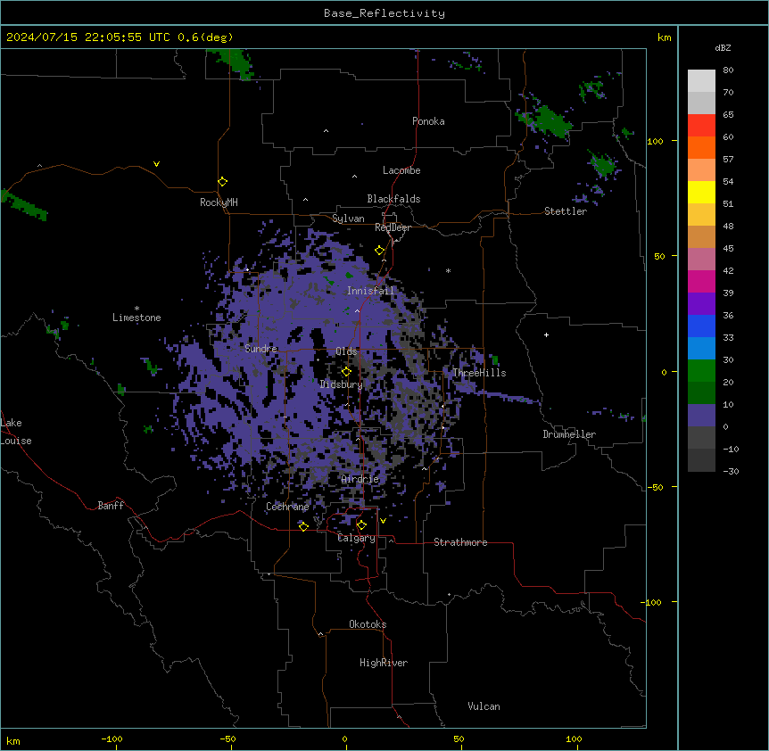769x751 pixels.
Task: Click the yellow V marker northeast of Calgary
Action: pos(383,521)
